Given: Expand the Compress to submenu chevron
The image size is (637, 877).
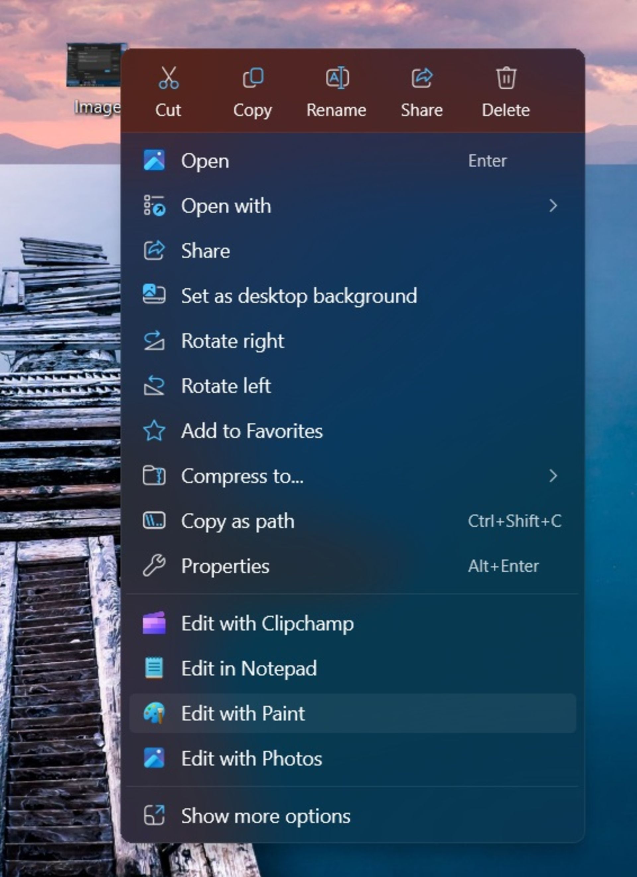Looking at the screenshot, I should coord(553,476).
